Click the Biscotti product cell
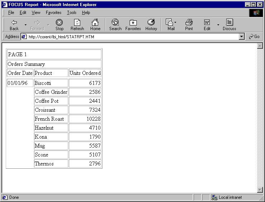 coord(51,83)
